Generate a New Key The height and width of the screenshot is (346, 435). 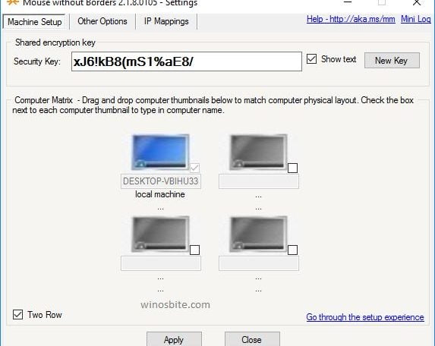pyautogui.click(x=392, y=61)
